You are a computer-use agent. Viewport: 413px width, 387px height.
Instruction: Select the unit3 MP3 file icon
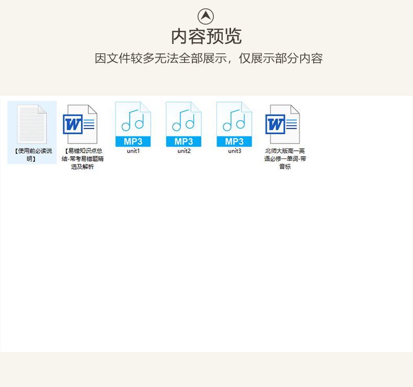click(234, 124)
